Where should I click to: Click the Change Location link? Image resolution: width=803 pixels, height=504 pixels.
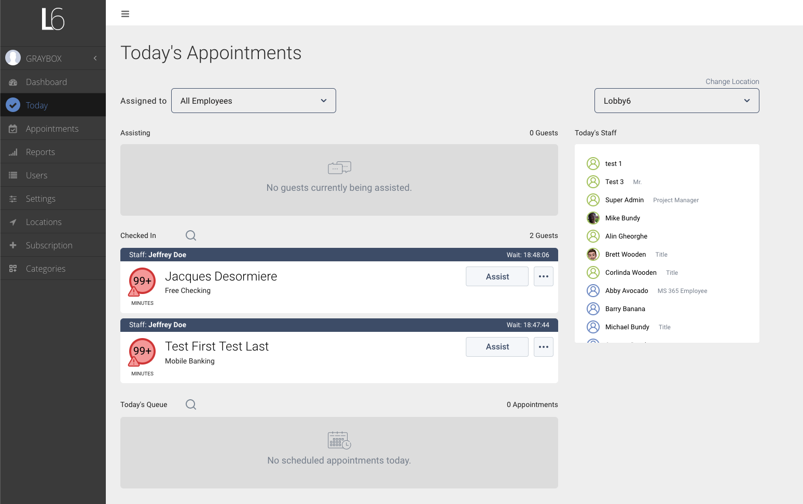tap(732, 81)
